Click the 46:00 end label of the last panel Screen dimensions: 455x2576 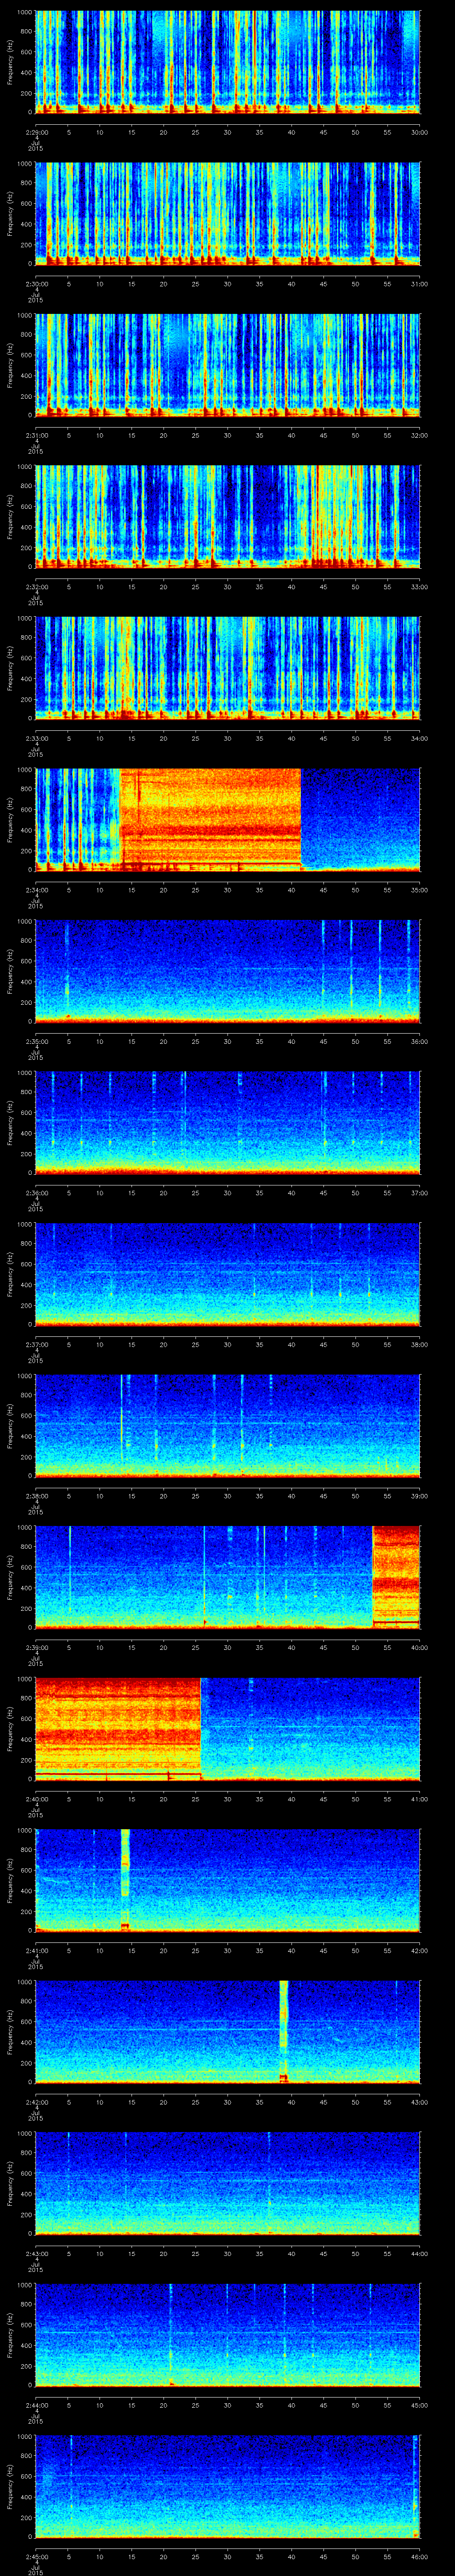pos(419,2556)
